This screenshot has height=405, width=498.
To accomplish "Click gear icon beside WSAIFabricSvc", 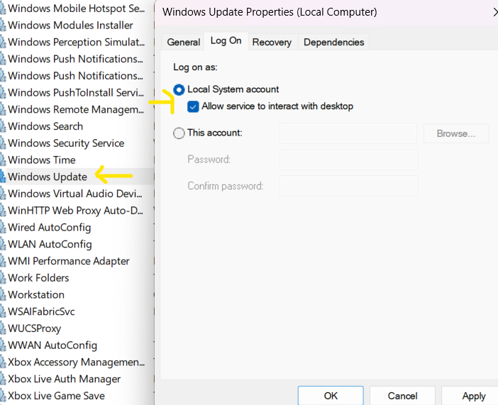I will coord(3,311).
